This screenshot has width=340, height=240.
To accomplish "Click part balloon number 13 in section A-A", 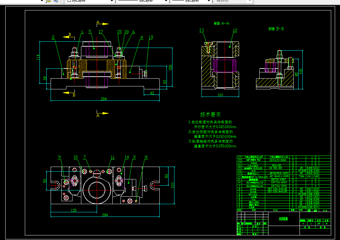I will click(202, 30).
